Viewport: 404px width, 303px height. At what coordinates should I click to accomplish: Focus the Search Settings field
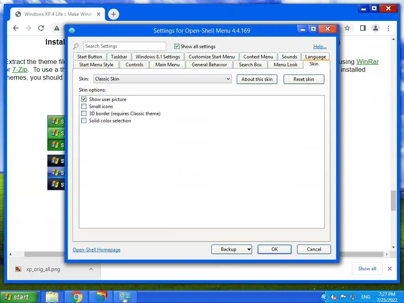coord(124,47)
